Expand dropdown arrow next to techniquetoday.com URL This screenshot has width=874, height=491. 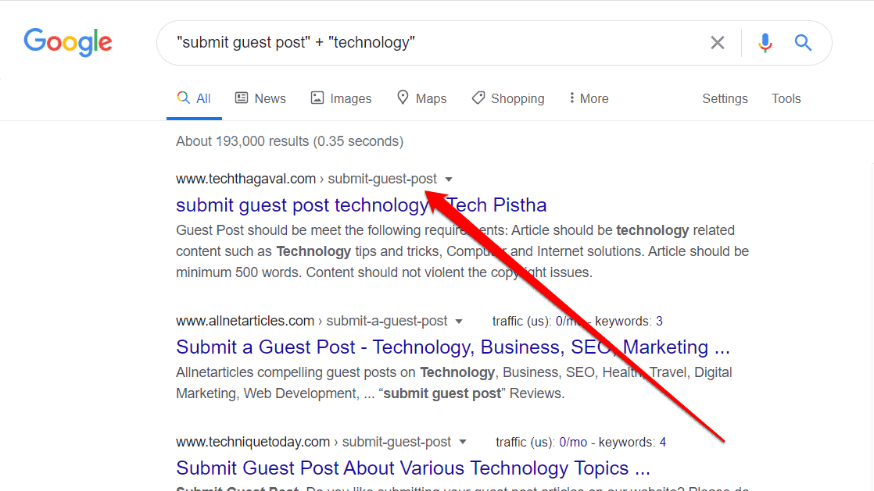click(x=463, y=442)
